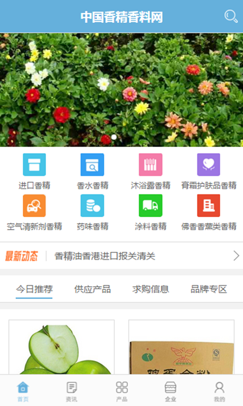Expand 最新动态 with right chevron
Viewport: 243px width, 406px height.
click(236, 256)
